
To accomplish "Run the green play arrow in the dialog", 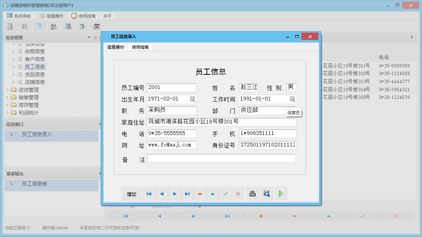I will click(281, 194).
